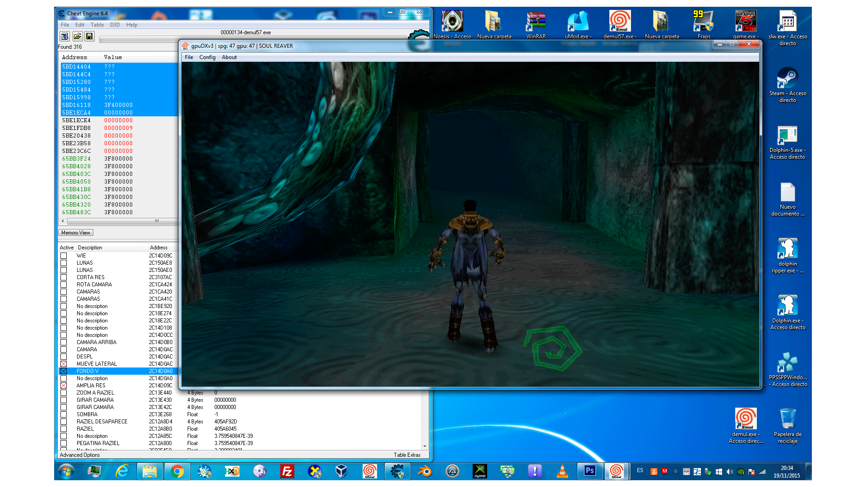Click FileZilla in the taskbar
This screenshot has width=866, height=487.
pos(287,472)
